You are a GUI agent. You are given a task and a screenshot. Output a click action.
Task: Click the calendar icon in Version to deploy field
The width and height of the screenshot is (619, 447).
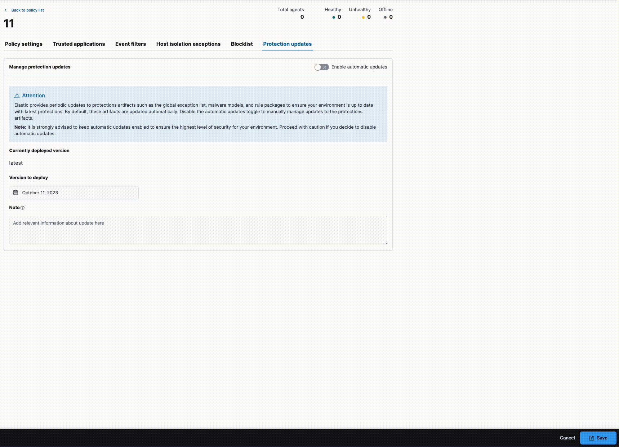click(x=15, y=192)
